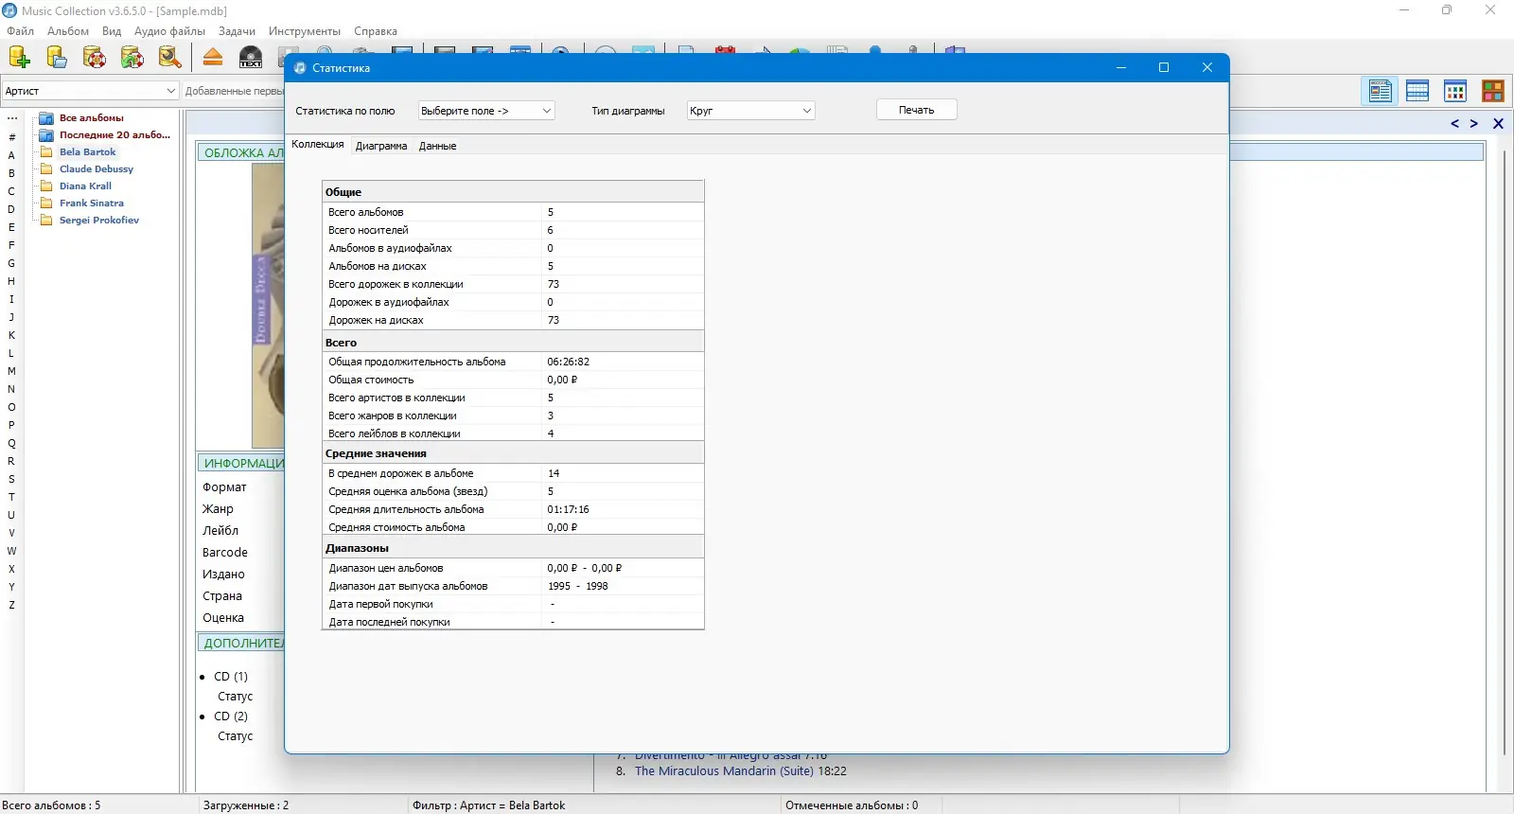The image size is (1514, 814).
Task: Click the Диапазоны section header
Action: point(513,547)
